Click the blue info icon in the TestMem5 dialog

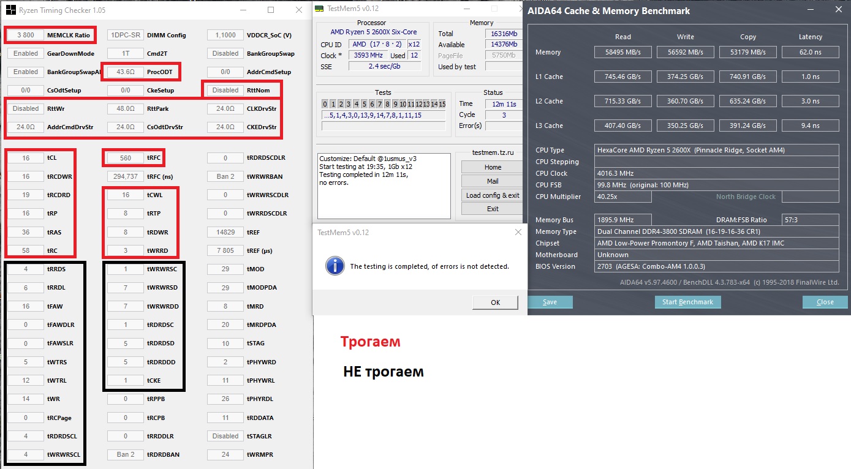(335, 266)
